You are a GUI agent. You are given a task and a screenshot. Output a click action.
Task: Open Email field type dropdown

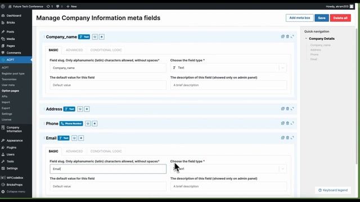(x=228, y=169)
